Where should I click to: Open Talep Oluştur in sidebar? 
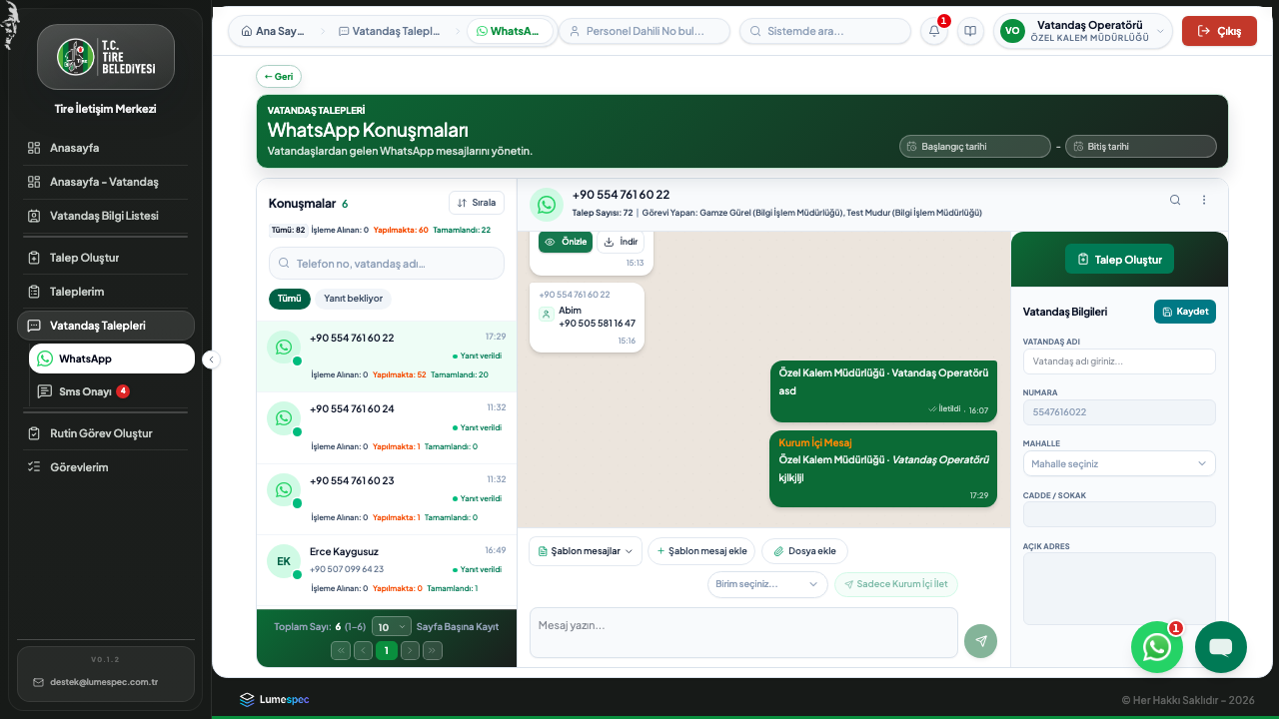pyautogui.click(x=106, y=258)
